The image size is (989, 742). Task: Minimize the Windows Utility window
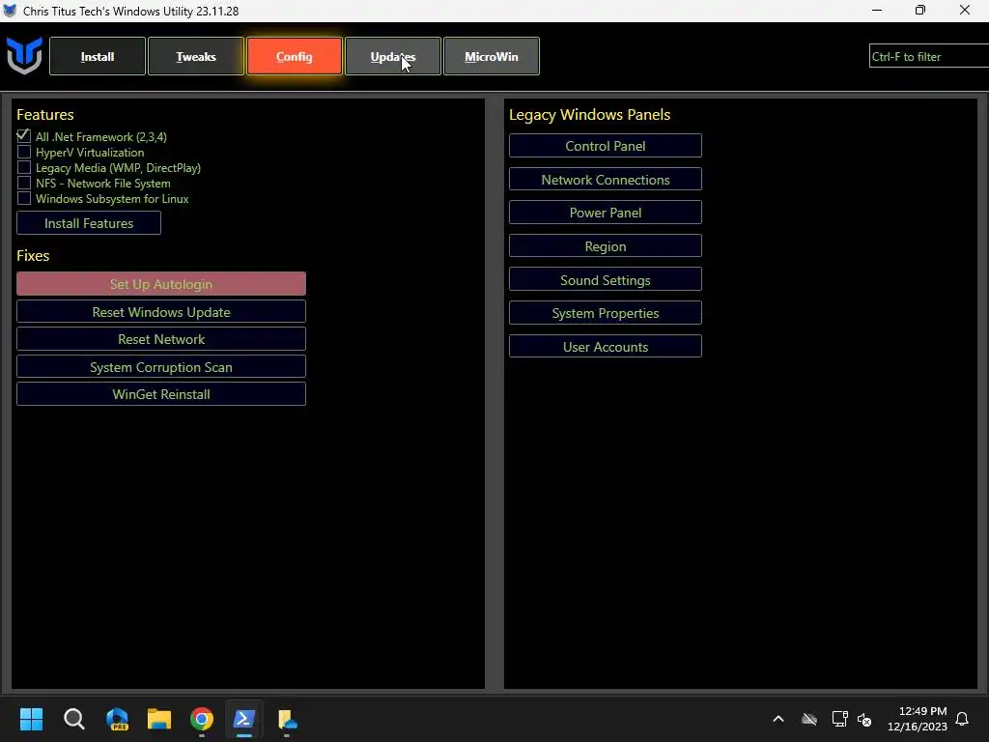[x=877, y=10]
